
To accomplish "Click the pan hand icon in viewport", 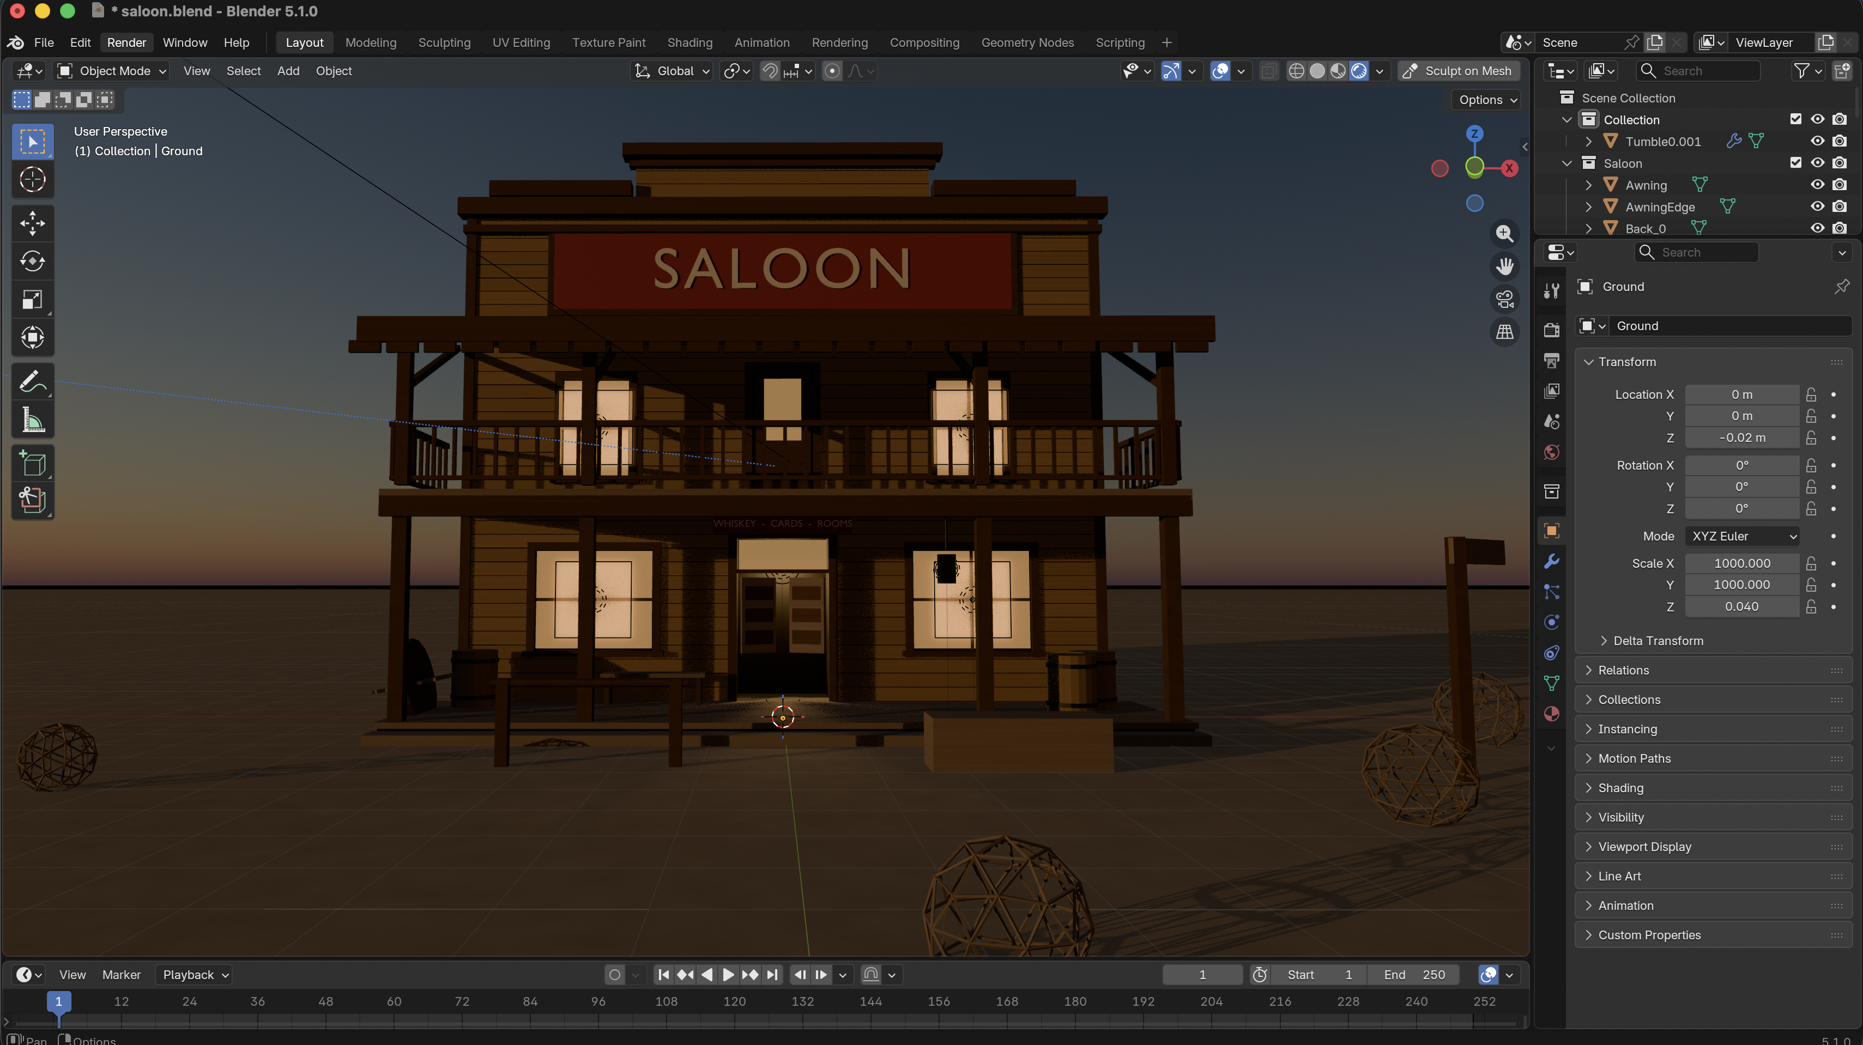I will click(1504, 266).
